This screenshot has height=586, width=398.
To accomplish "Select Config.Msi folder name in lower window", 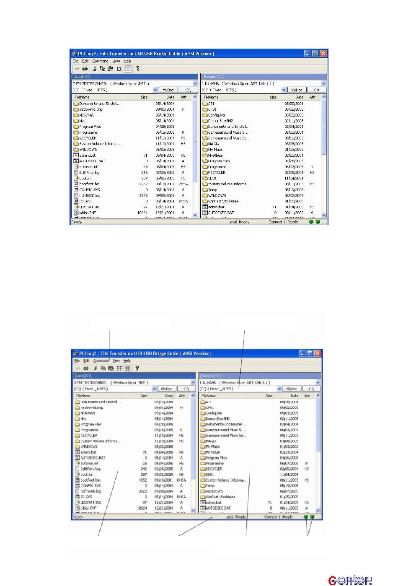I will point(214,413).
